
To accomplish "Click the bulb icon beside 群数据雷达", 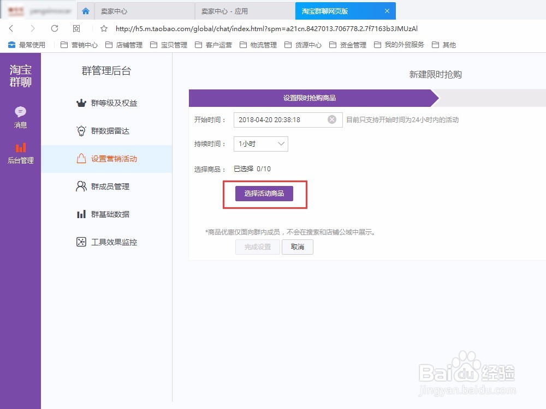I will pos(81,130).
